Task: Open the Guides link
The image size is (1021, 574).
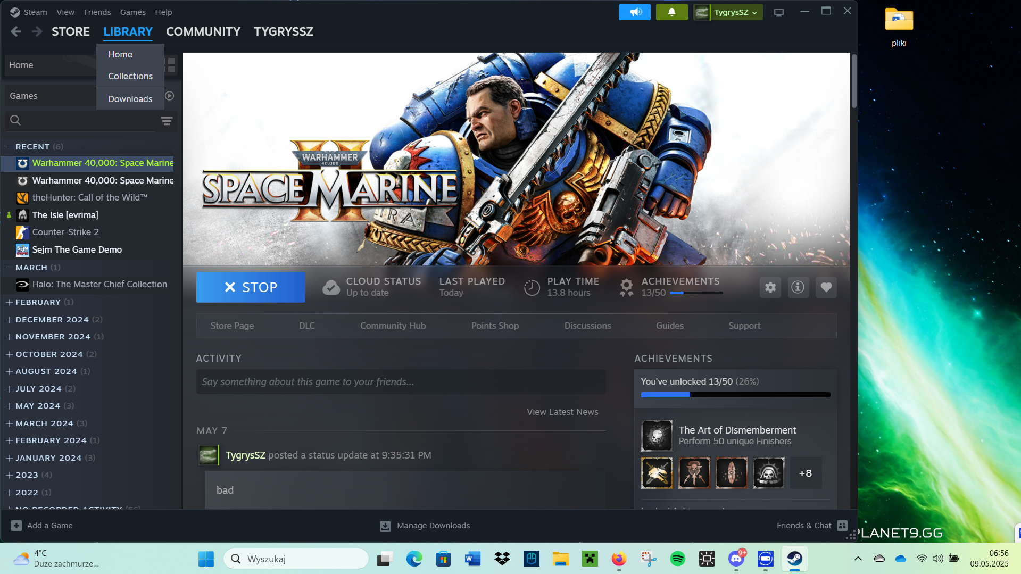Action: pyautogui.click(x=669, y=326)
